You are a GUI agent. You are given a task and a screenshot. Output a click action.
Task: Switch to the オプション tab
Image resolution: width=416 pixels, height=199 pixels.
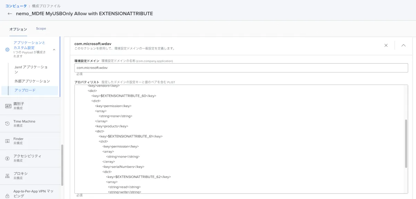pyautogui.click(x=18, y=29)
